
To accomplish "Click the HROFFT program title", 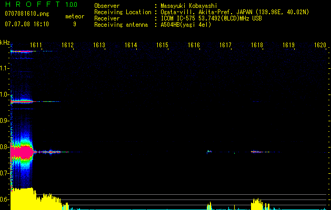I will [x=33, y=4].
